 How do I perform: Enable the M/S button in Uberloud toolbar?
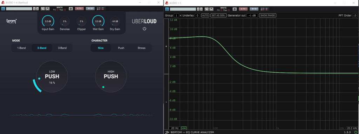point(90,9)
